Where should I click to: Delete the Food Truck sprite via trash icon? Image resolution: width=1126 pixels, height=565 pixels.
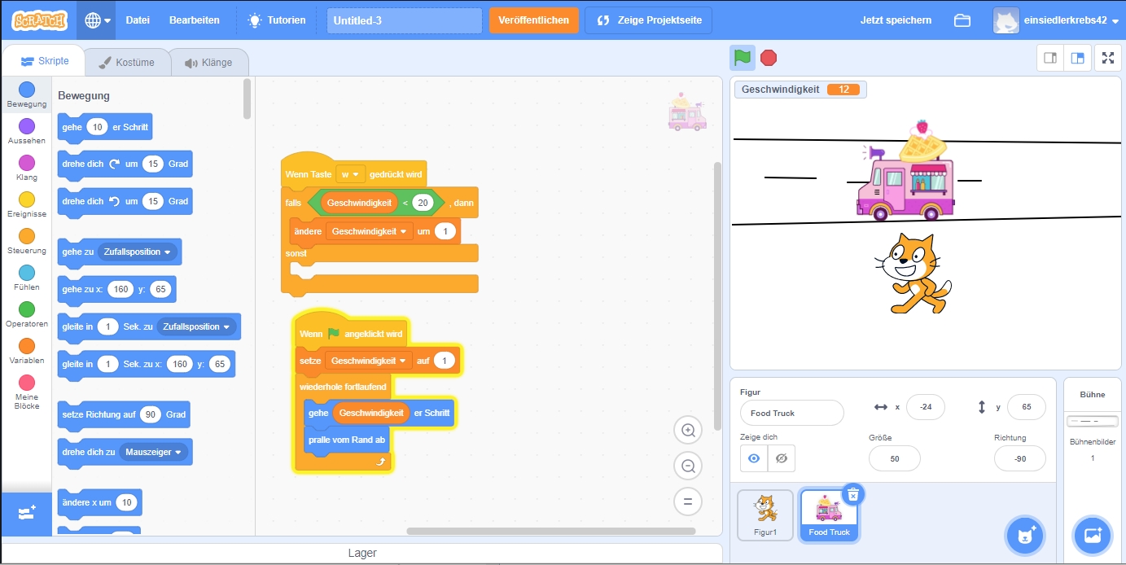[852, 494]
